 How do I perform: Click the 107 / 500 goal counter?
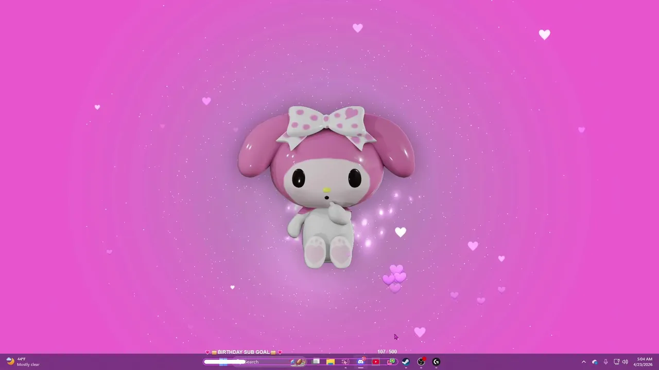[x=387, y=352]
